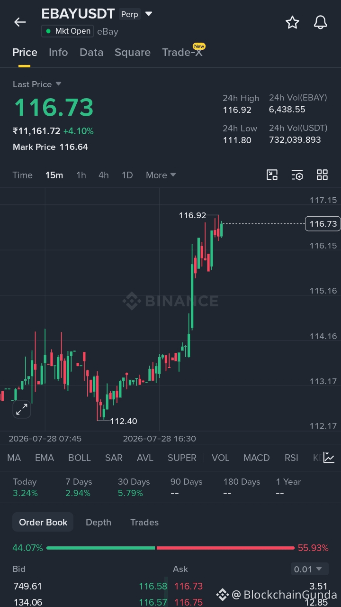This screenshot has width=341, height=607.
Task: Toggle the VOL sub-indicator
Action: click(220, 458)
